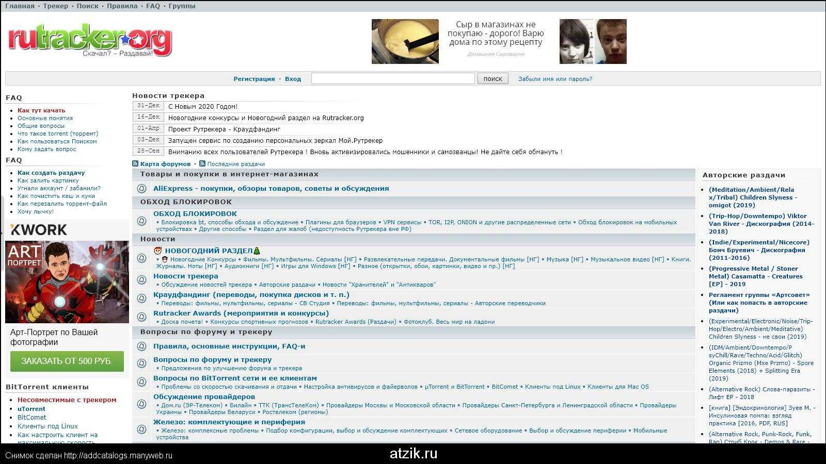Click forum icon beside Вопросы по форуму и трекеру
The height and width of the screenshot is (464, 826).
(141, 363)
